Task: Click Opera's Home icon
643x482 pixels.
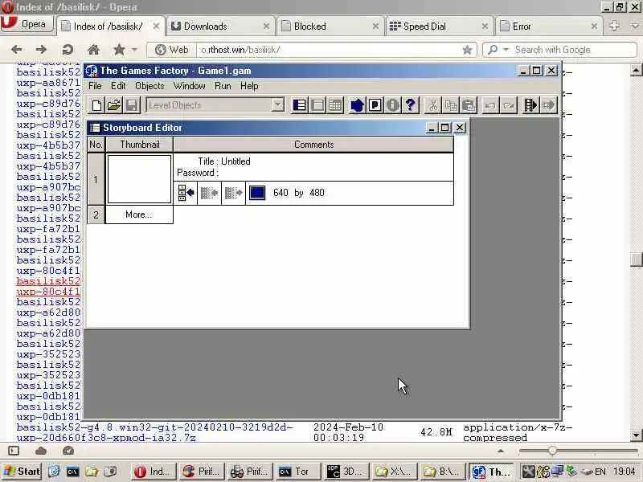Action: [93, 50]
